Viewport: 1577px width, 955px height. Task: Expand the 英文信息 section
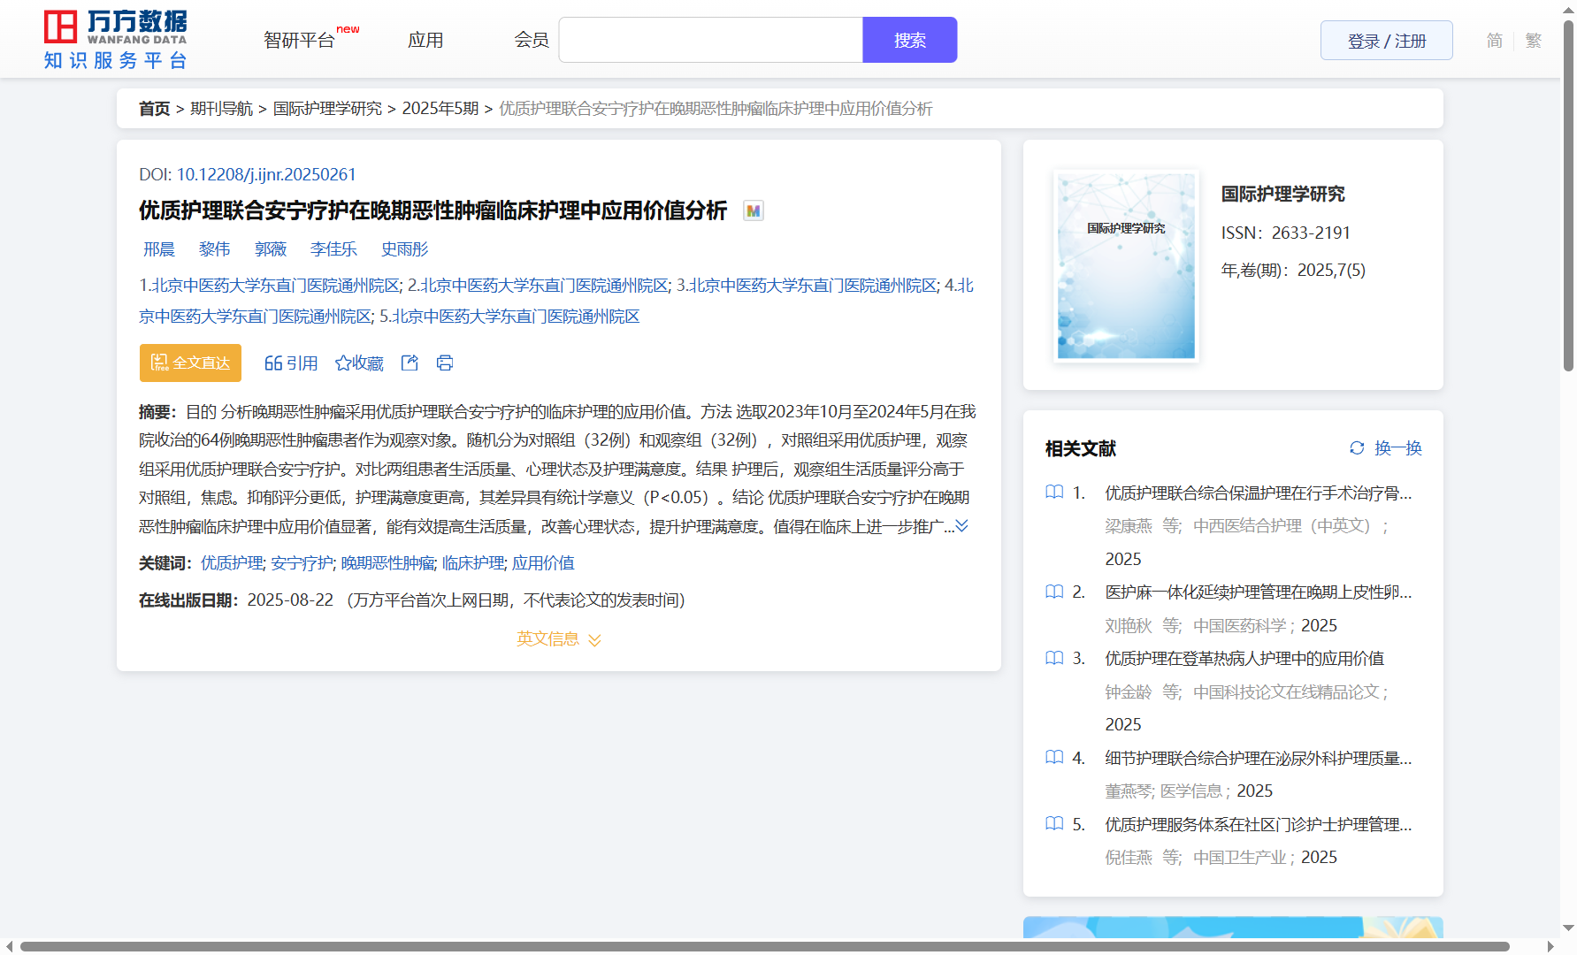click(558, 638)
